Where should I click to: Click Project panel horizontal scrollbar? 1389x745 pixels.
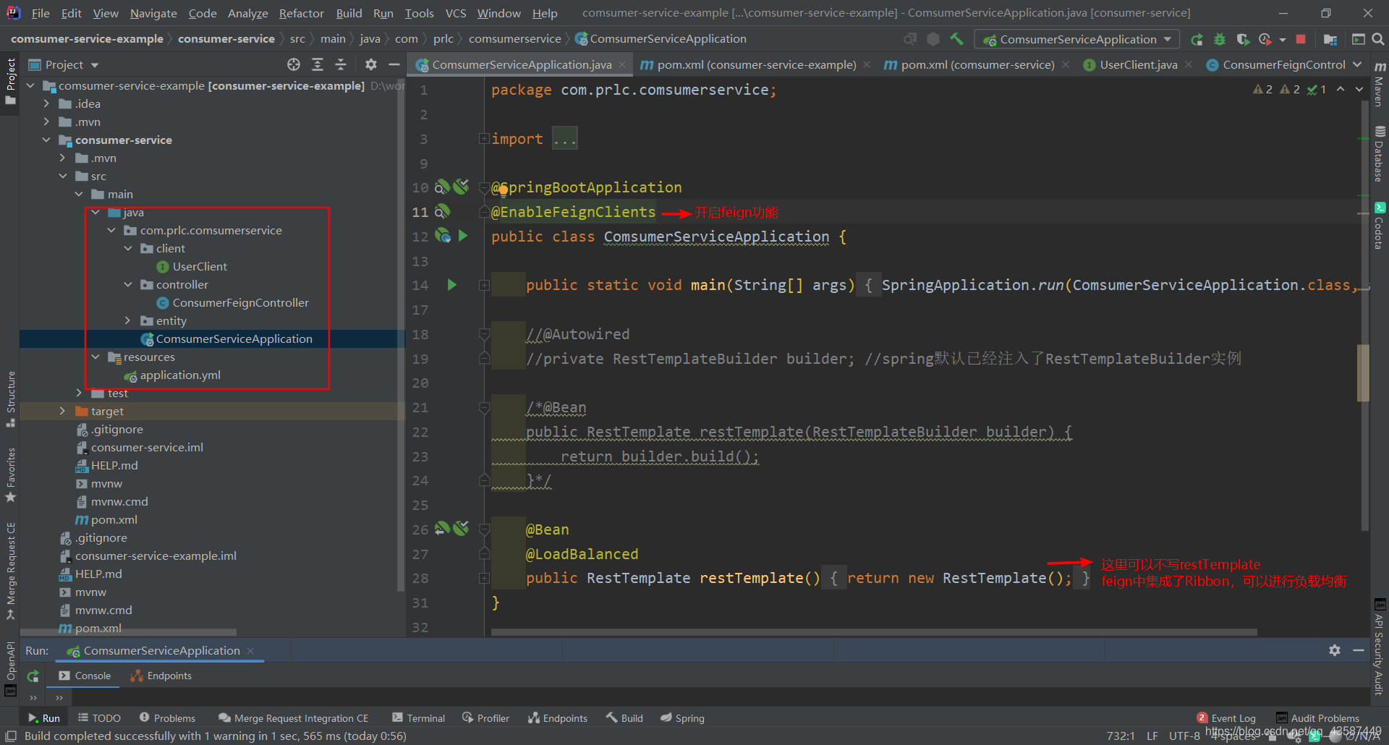click(130, 632)
